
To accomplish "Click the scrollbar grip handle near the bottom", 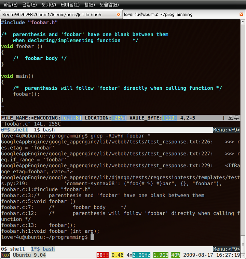I will click(243, 244).
